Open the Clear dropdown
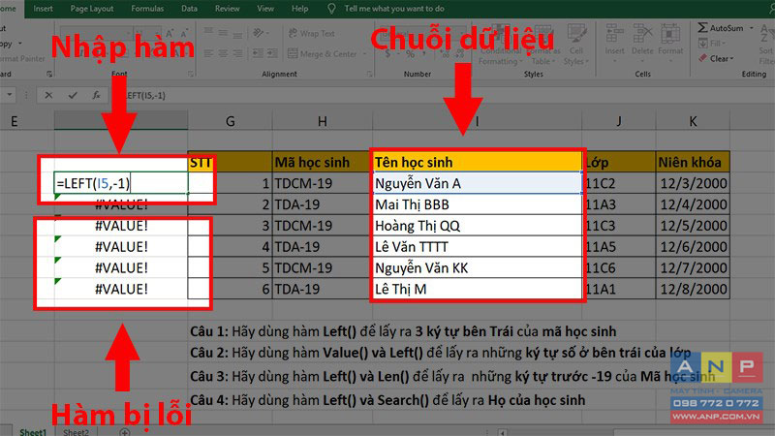 [716, 58]
